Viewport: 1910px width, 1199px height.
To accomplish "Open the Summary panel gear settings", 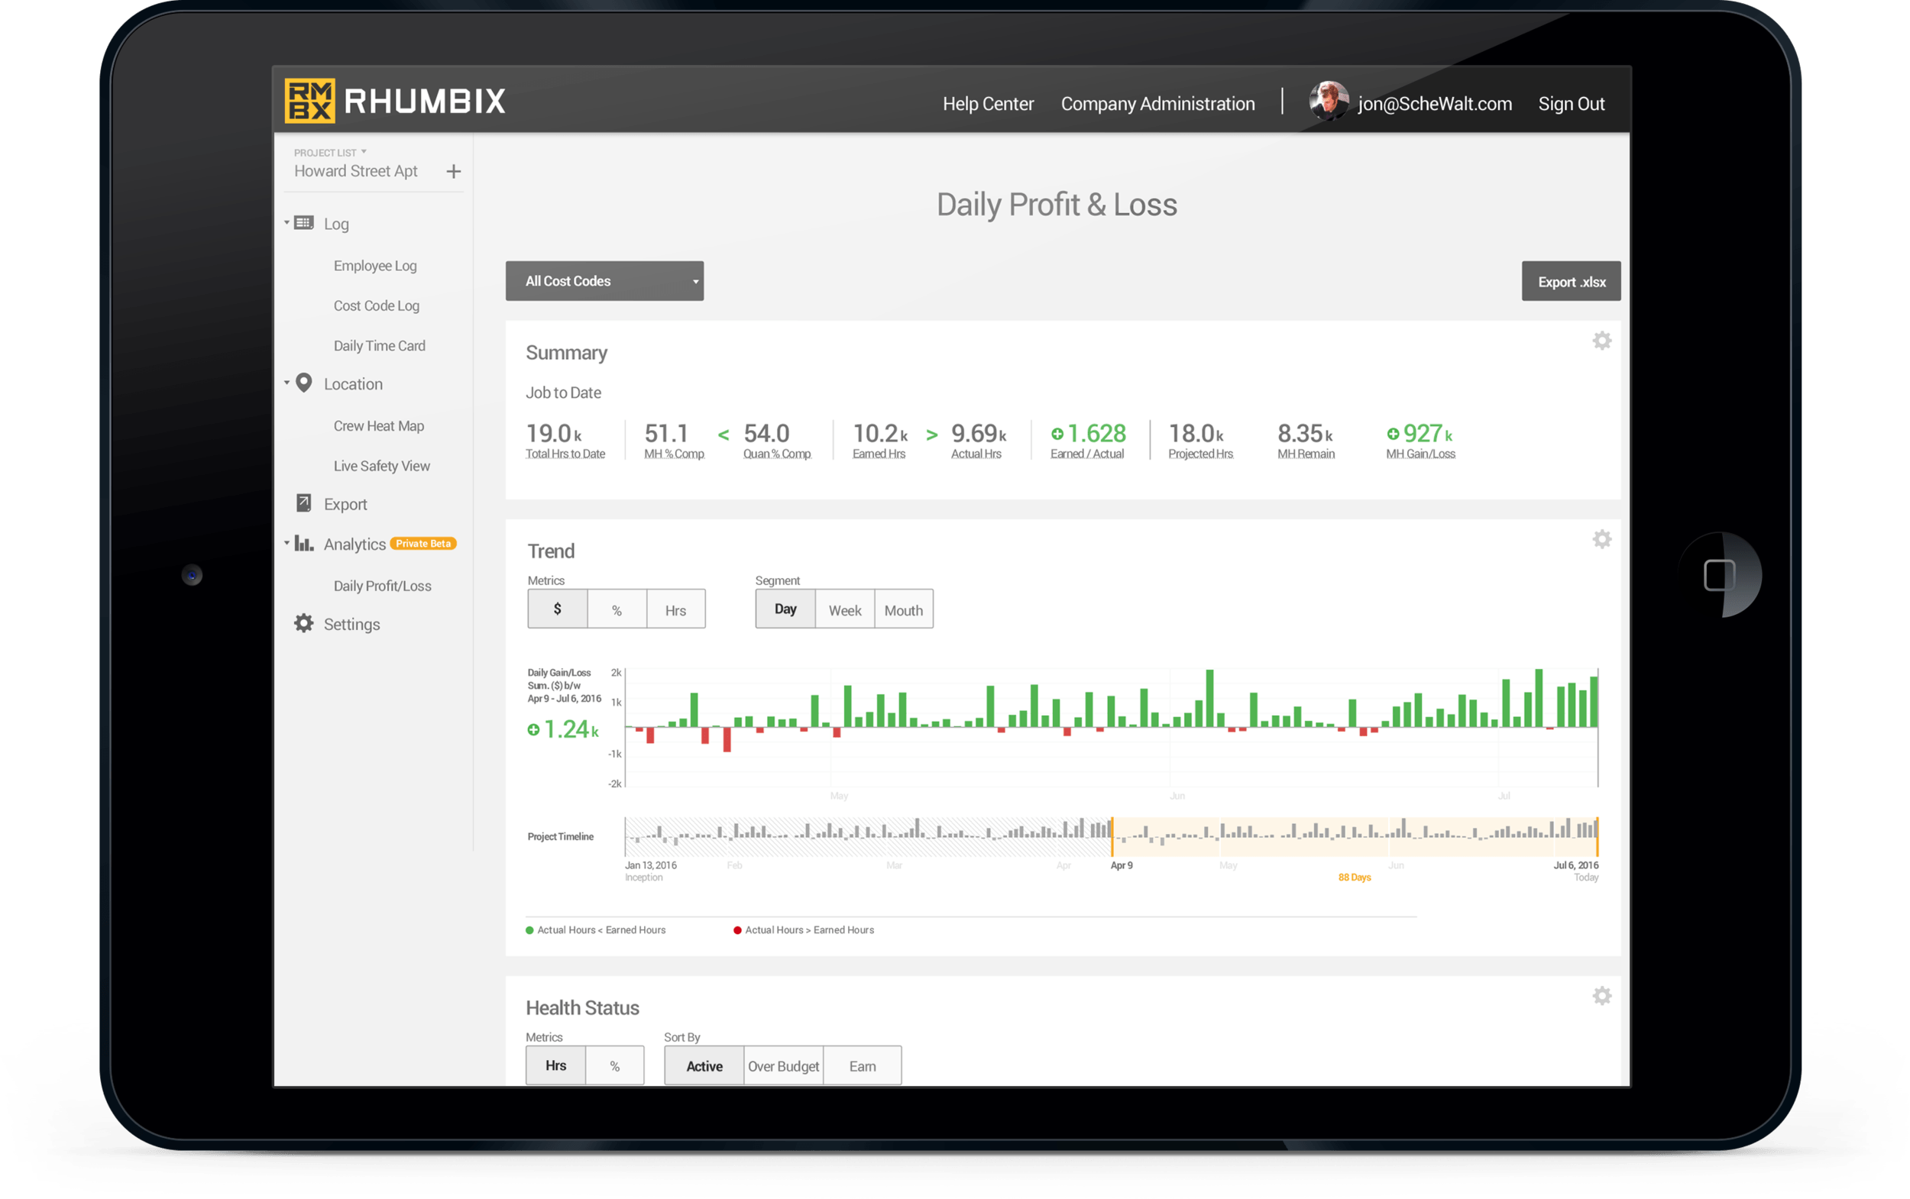I will (1601, 341).
